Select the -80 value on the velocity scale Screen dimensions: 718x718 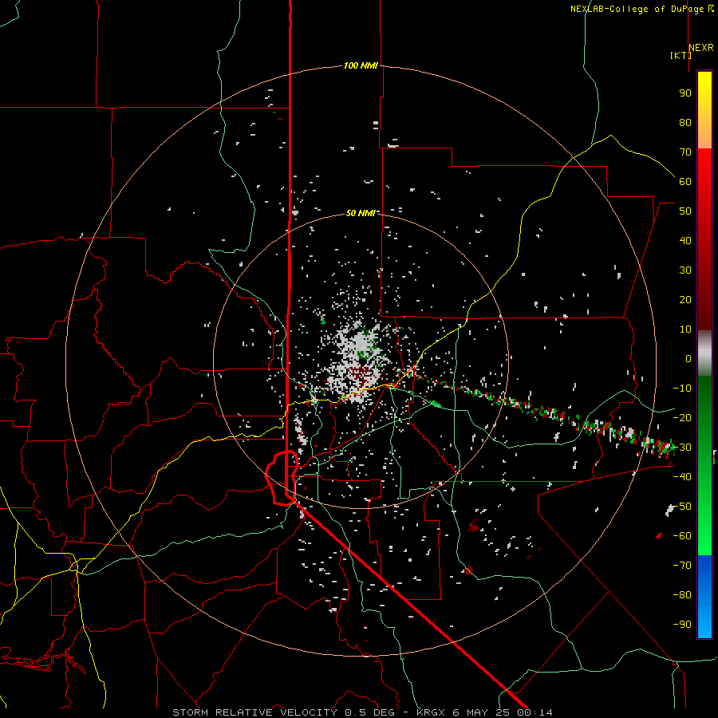coord(682,595)
